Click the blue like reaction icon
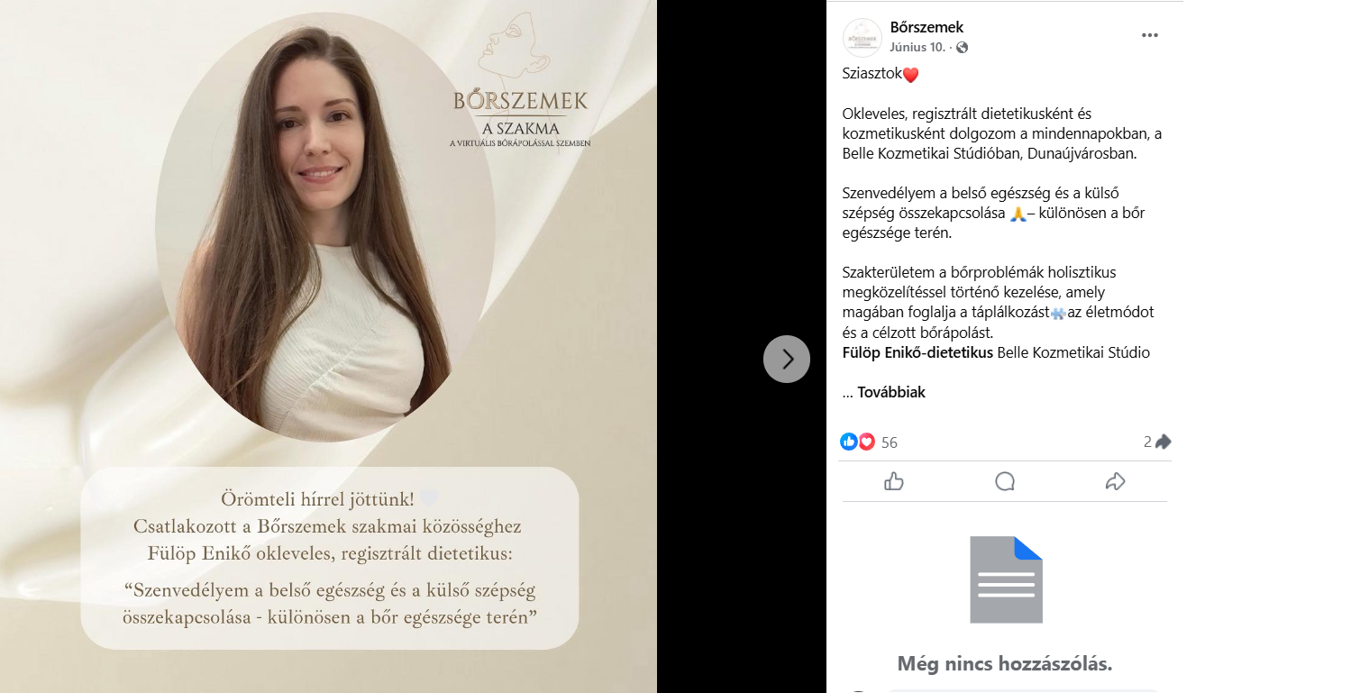Viewport: 1369px width, 693px height. [x=849, y=442]
